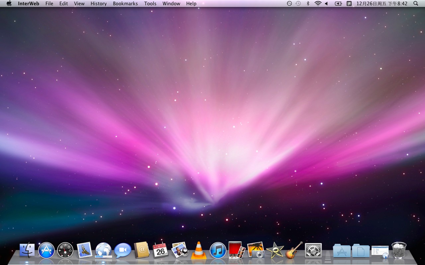This screenshot has height=265, width=425.
Task: Click the InterWeb globe browser icon
Action: [104, 250]
